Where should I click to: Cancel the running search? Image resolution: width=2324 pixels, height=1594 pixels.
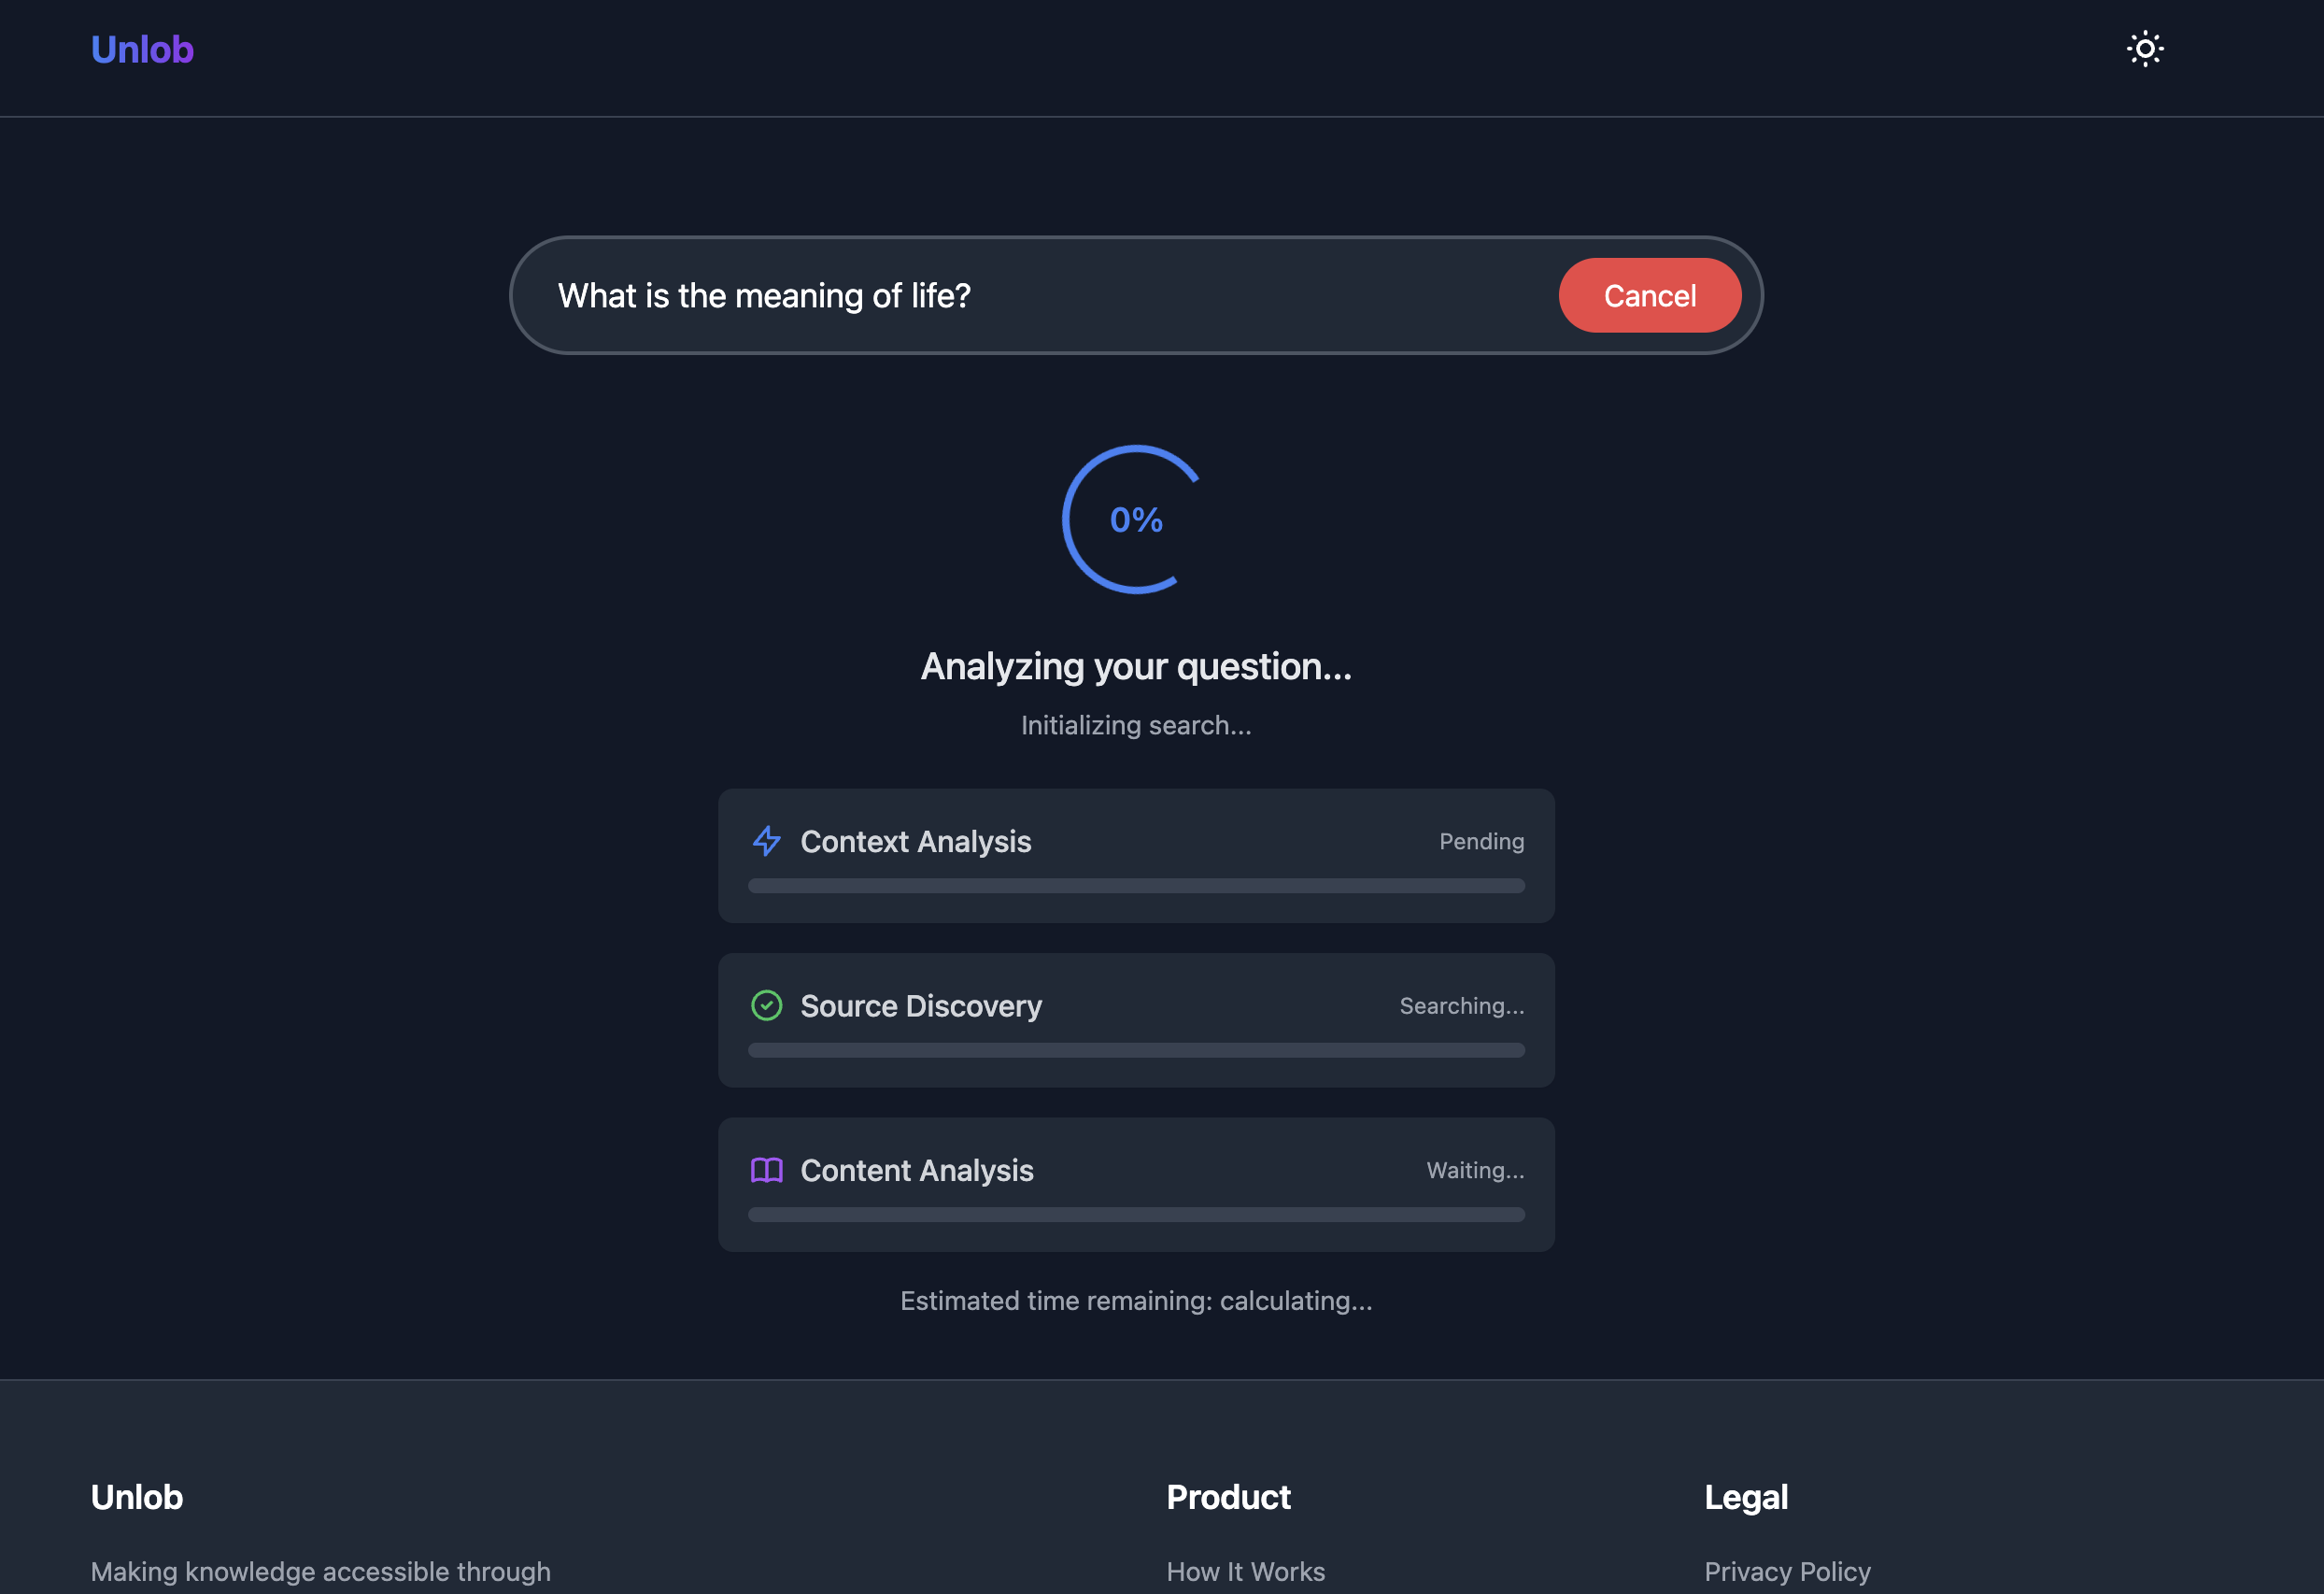click(1649, 296)
